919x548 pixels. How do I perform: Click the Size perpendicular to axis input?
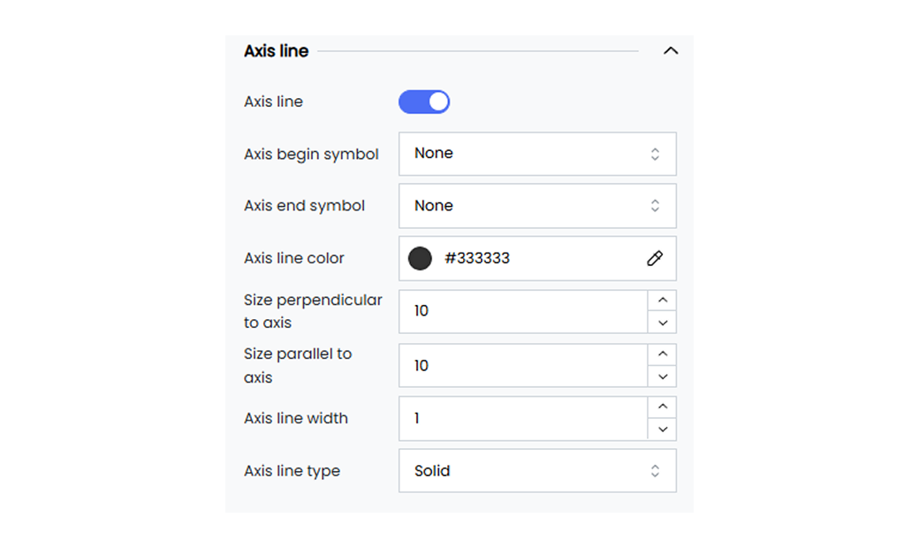(x=523, y=311)
